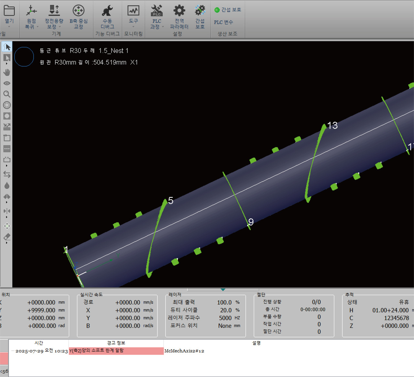The height and width of the screenshot is (377, 414).
Task: Open 수동 디버그 manual debug tool
Action: 107,11
